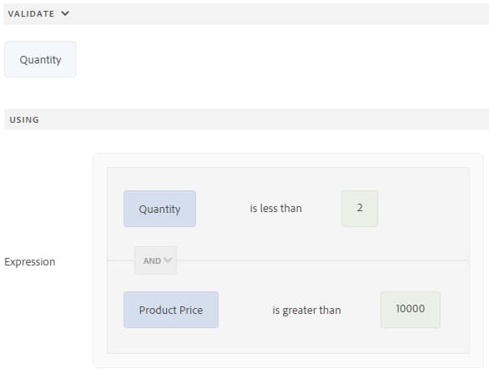Click the blank area below the Product Price row

pos(288,341)
